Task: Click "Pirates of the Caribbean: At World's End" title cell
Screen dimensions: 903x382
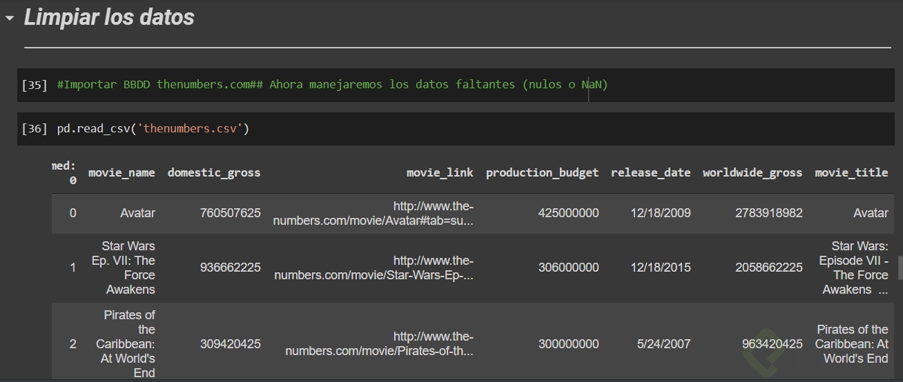Action: tap(852, 343)
